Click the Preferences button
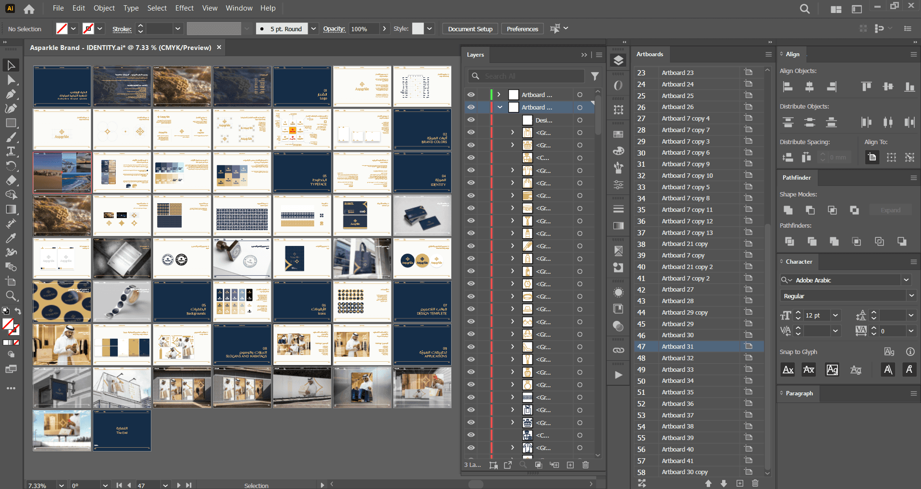The width and height of the screenshot is (921, 489). point(522,29)
